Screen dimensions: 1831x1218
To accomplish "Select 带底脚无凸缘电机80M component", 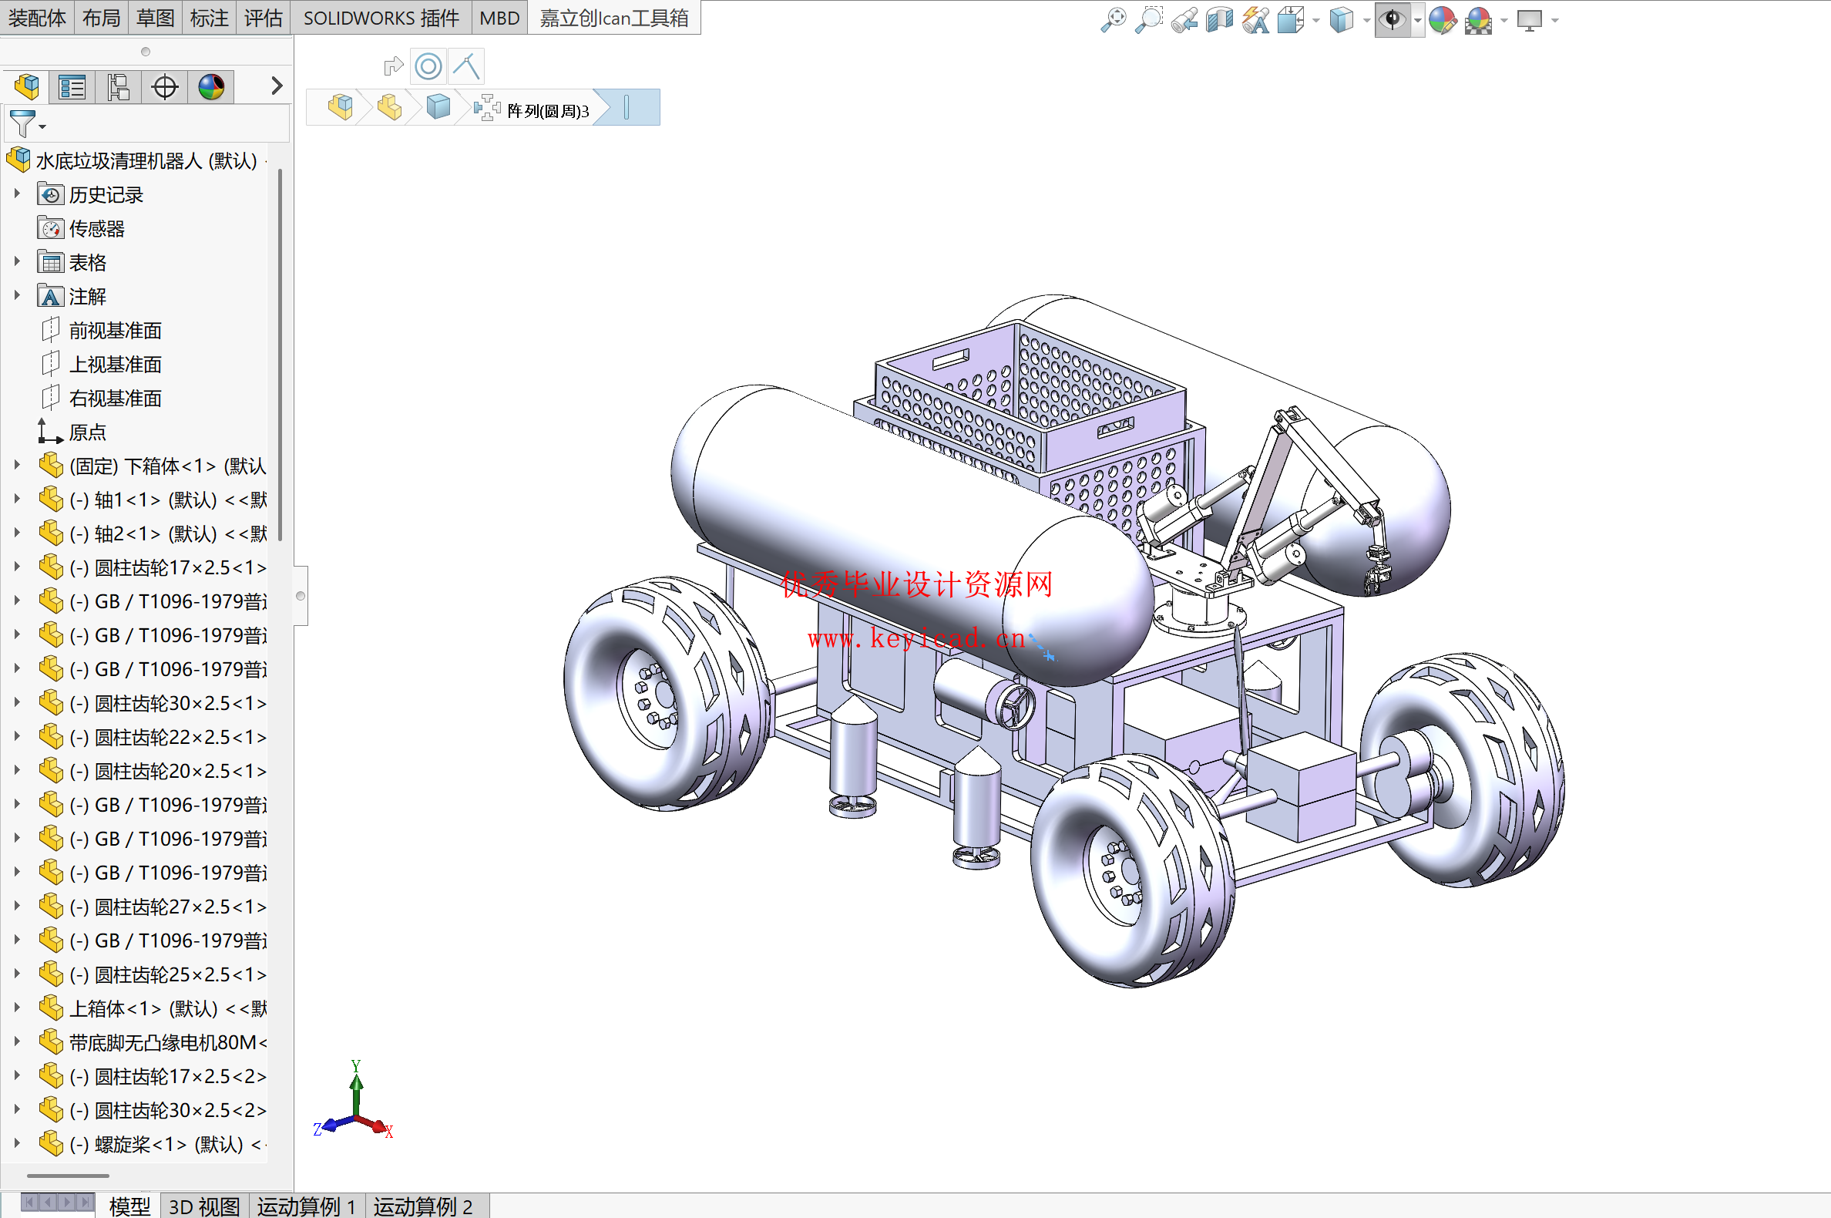I will click(x=152, y=1042).
